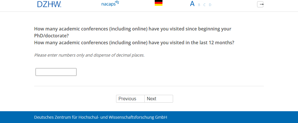
Task: Switch language via the German flag icon
Action: 158,3
